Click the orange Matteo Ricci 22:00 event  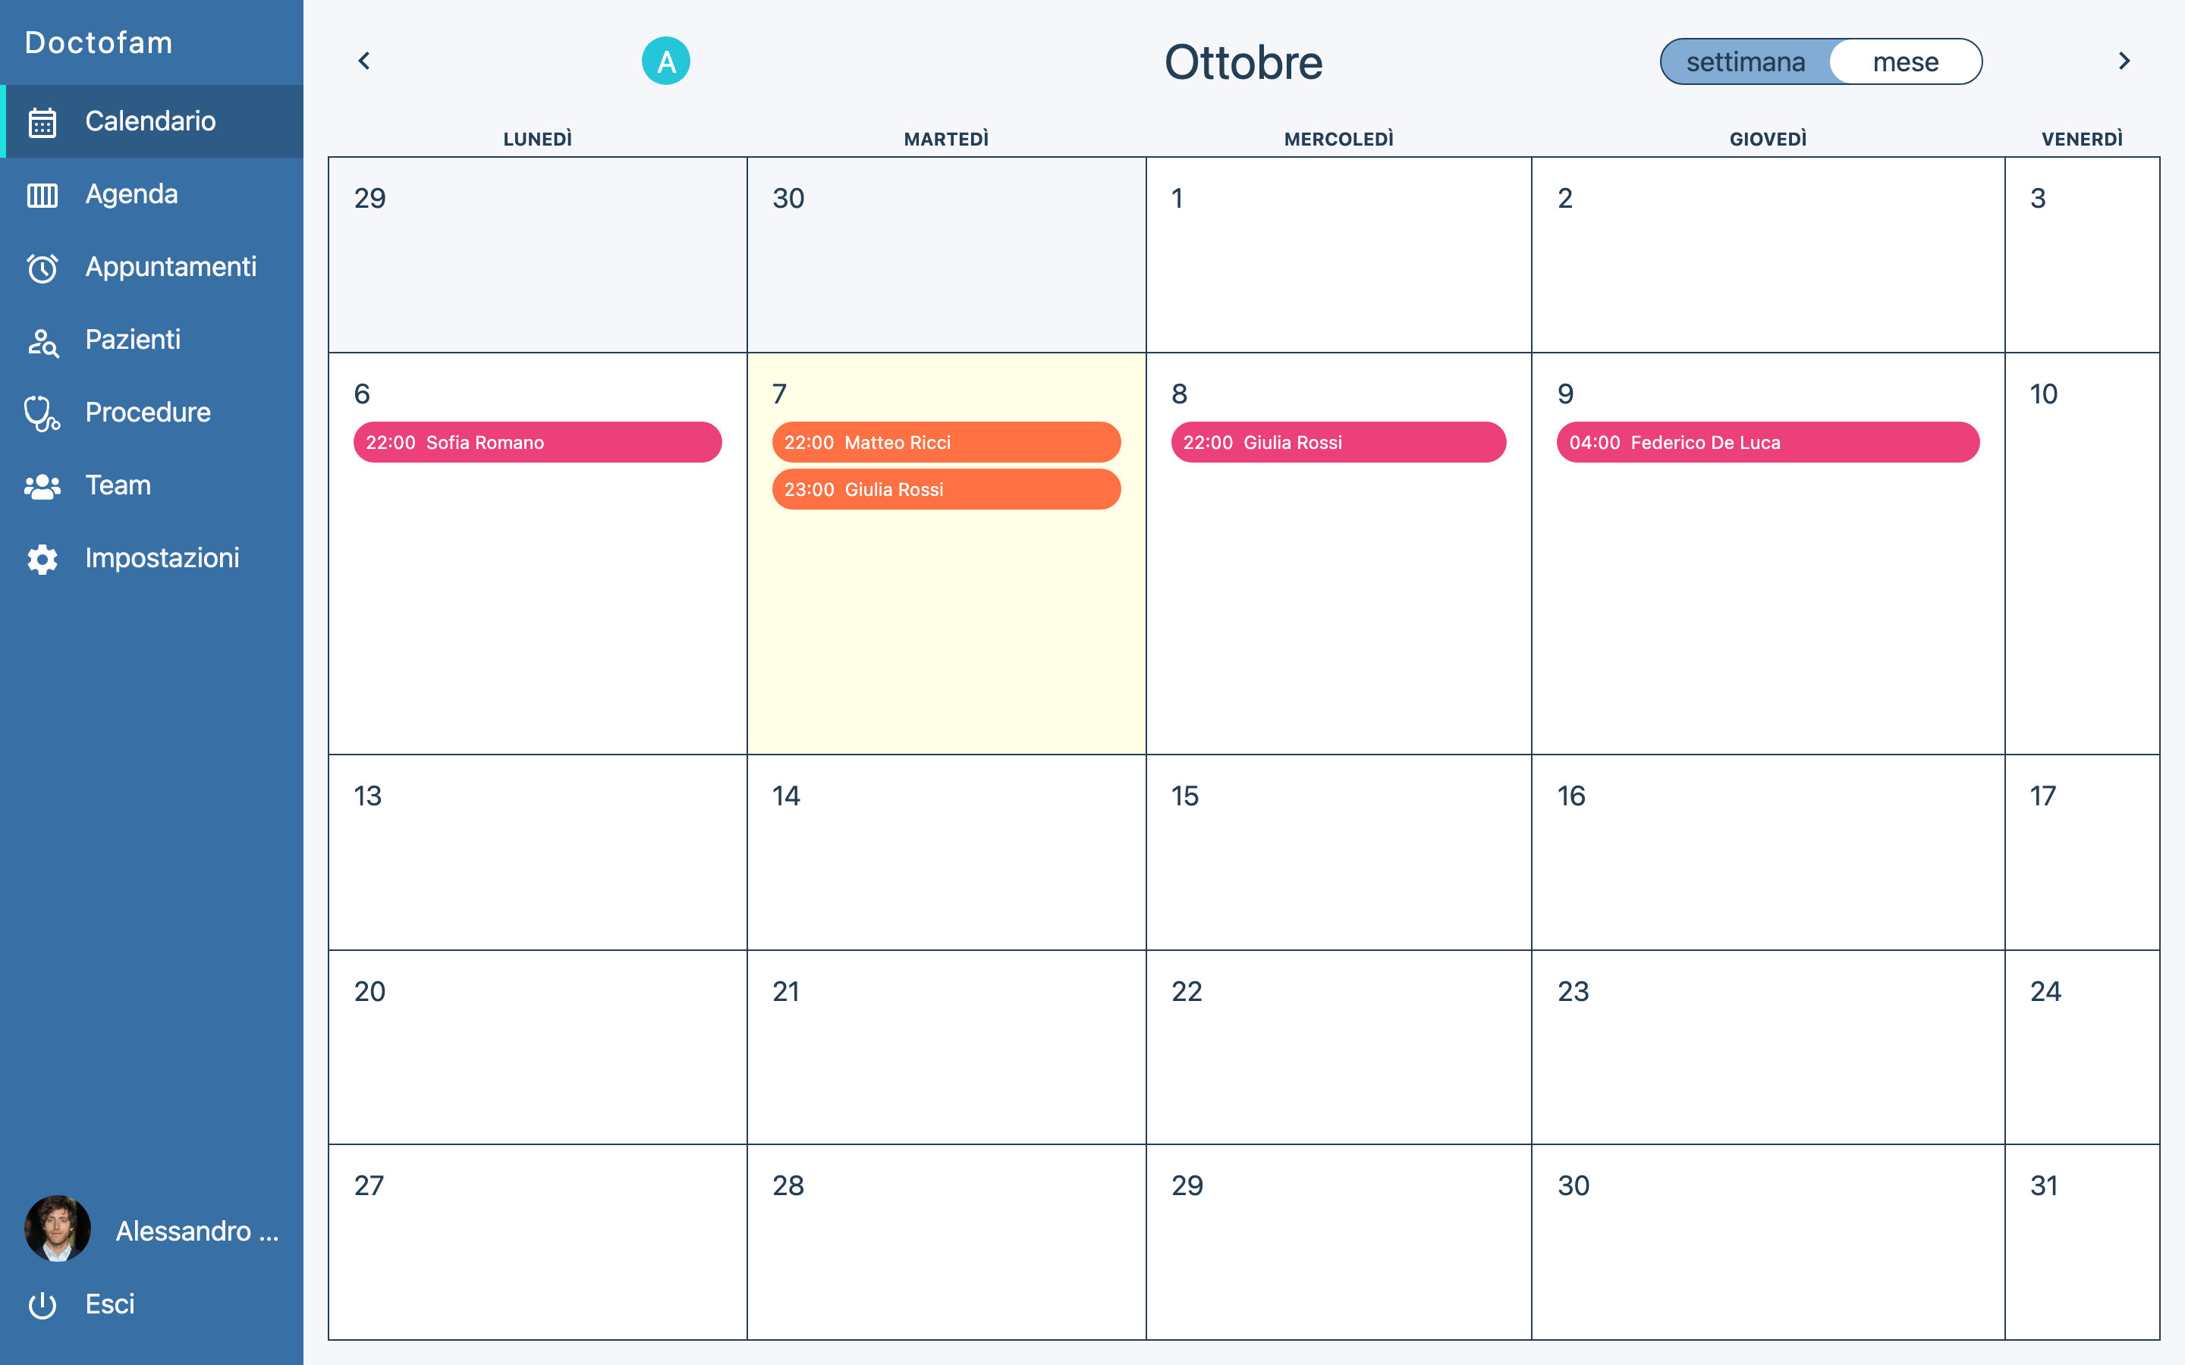point(945,442)
